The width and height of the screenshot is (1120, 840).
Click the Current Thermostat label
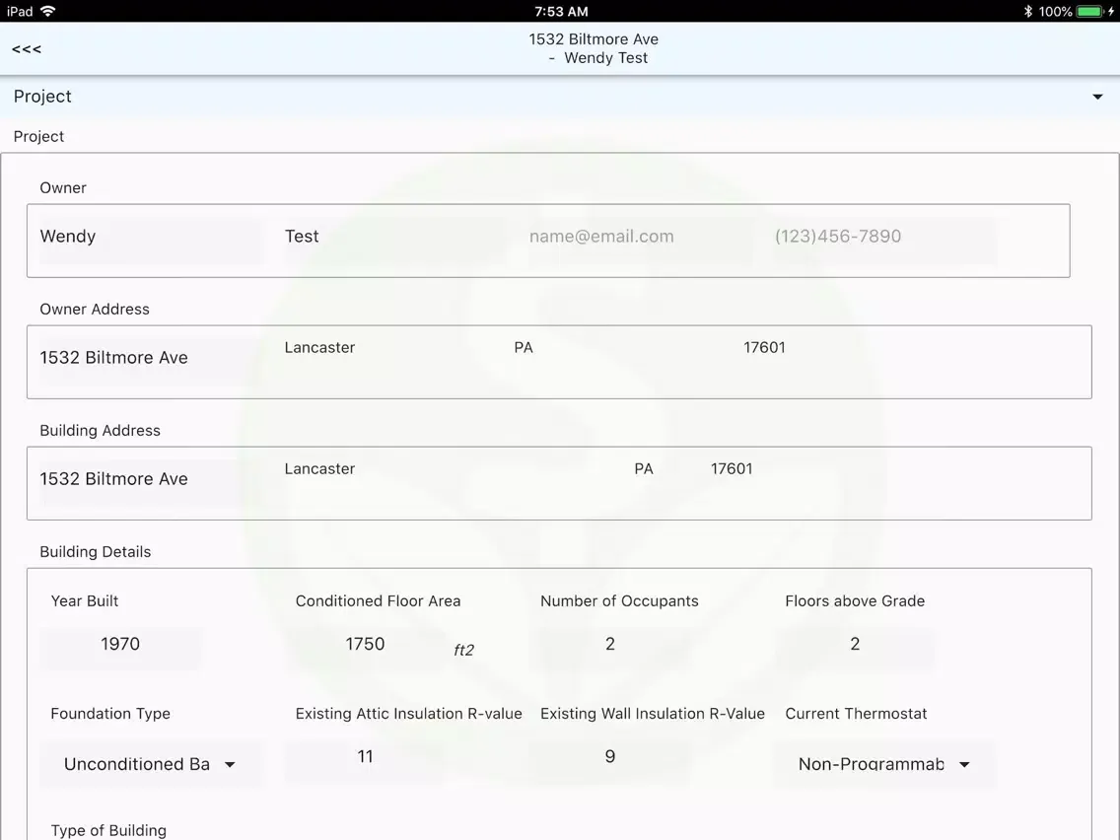pyautogui.click(x=856, y=714)
